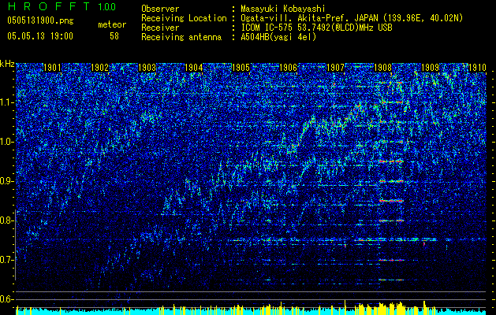This screenshot has height=315, width=496.
Task: Click the 1907 time marker
Action: pyautogui.click(x=335, y=68)
